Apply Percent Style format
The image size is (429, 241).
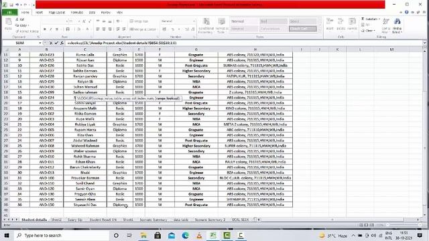pyautogui.click(x=173, y=29)
